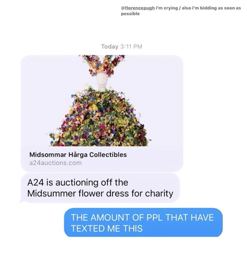247x255 pixels.
Task: Click the word "Collectibles" in preview title
Action: (108, 155)
